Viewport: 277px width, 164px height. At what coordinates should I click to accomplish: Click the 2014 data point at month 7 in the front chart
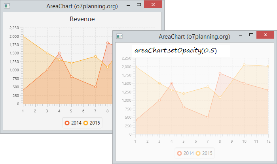[x=208, y=117]
